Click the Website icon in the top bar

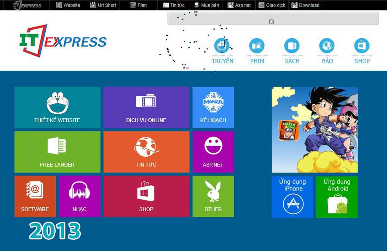pos(59,5)
